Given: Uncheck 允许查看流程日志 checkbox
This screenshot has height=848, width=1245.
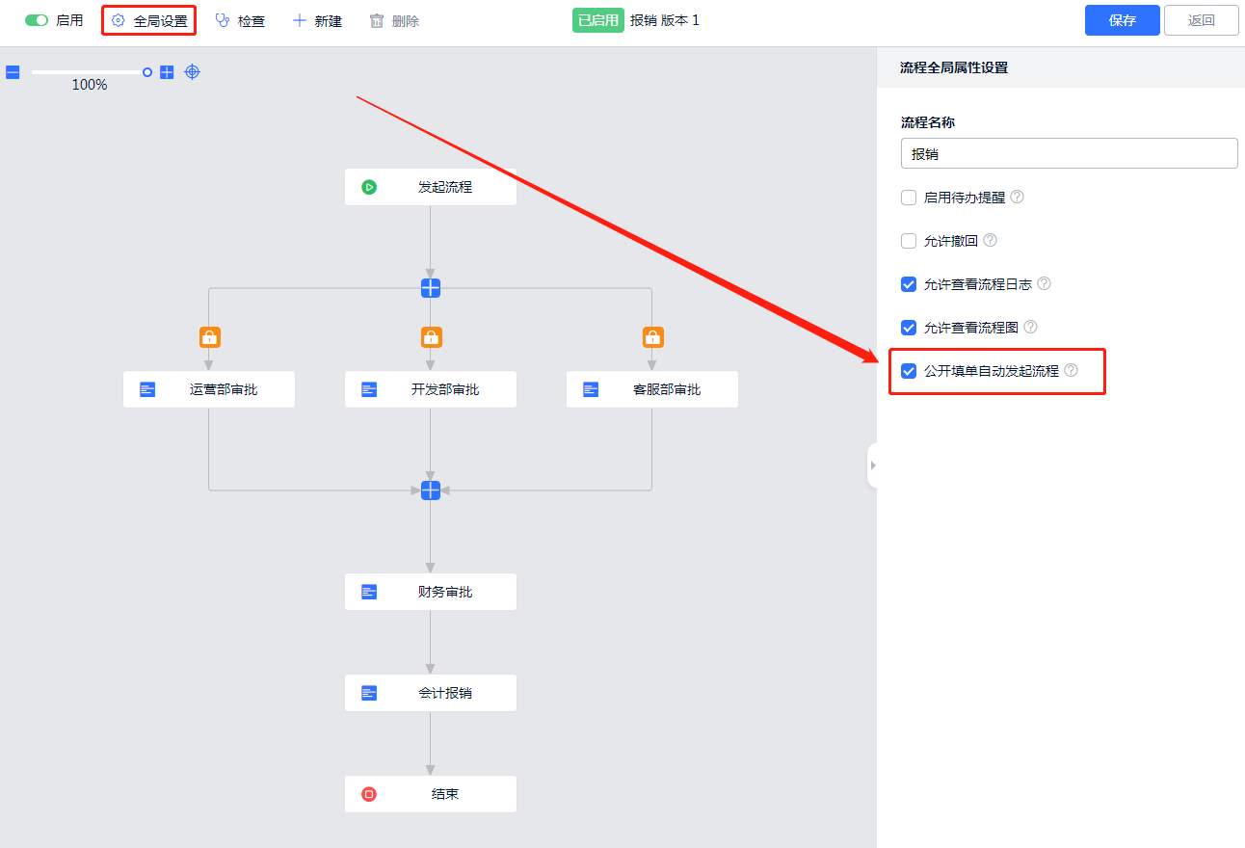Looking at the screenshot, I should (909, 284).
